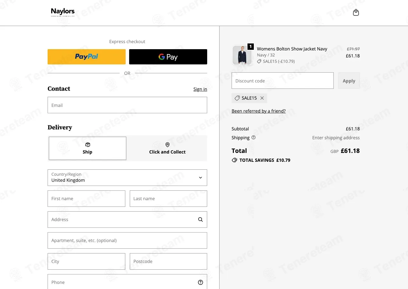
Task: Select the Click and Collect option
Action: (168, 148)
